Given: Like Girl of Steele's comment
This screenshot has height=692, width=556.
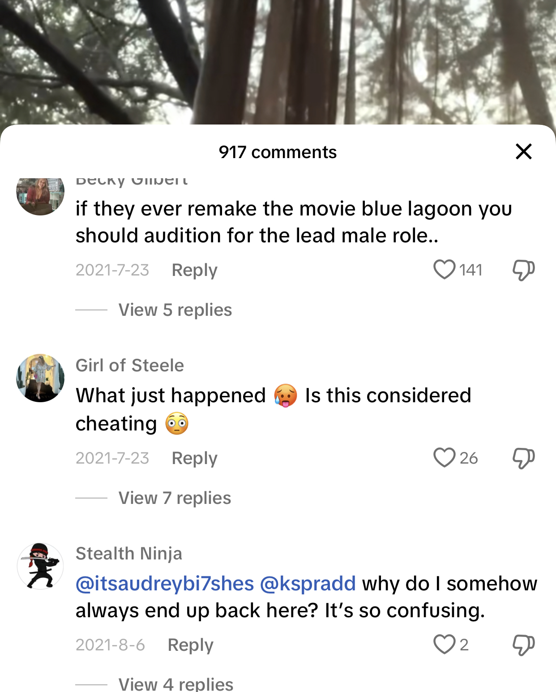Looking at the screenshot, I should (444, 458).
